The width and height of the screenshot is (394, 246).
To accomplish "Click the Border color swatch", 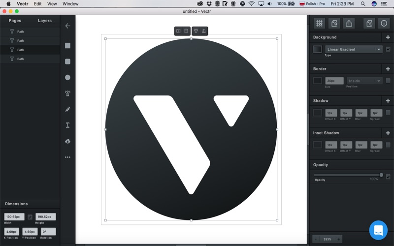I will (317, 81).
